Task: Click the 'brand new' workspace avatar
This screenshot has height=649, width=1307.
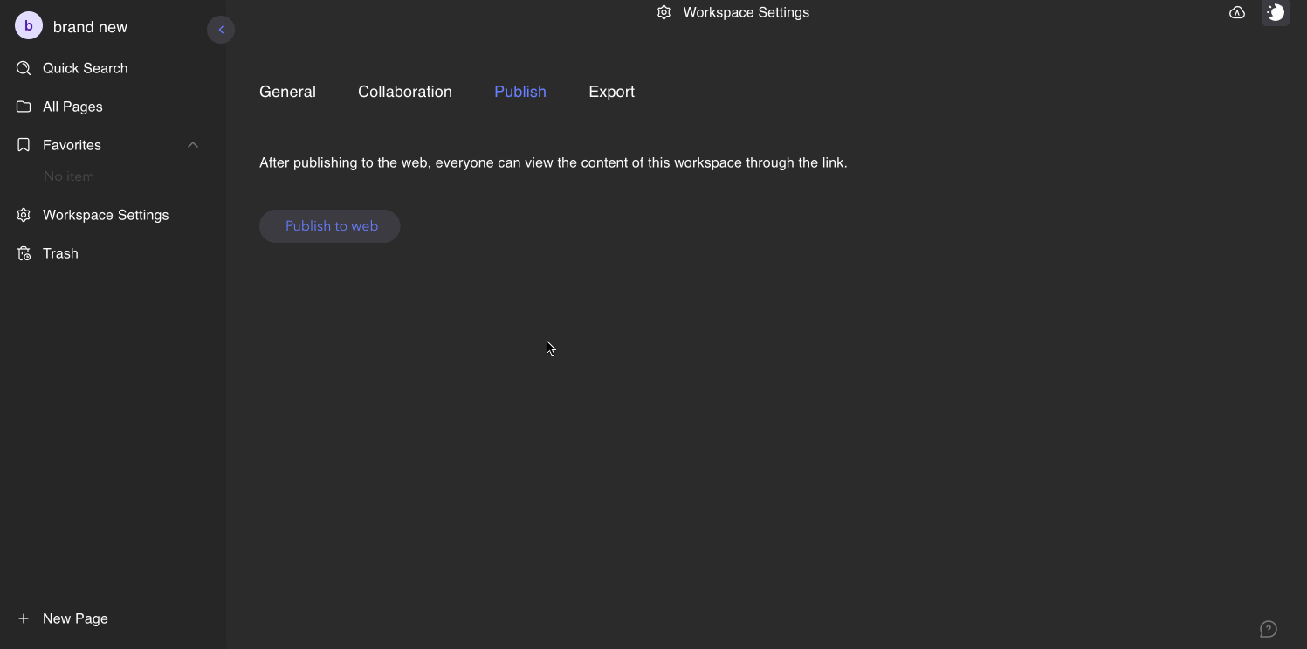Action: [x=28, y=25]
